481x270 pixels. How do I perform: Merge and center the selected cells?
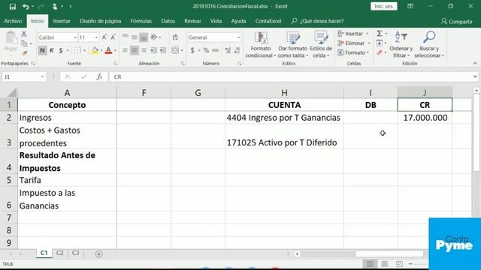[175, 50]
